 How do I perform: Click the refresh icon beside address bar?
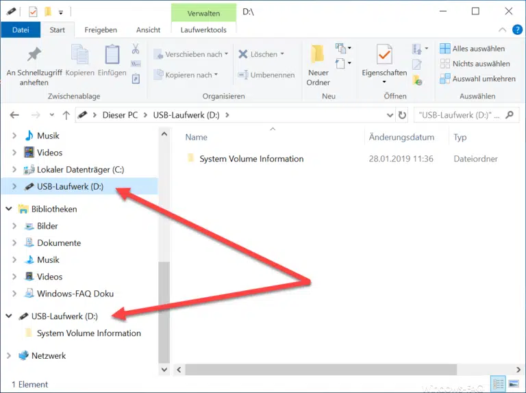(x=403, y=115)
